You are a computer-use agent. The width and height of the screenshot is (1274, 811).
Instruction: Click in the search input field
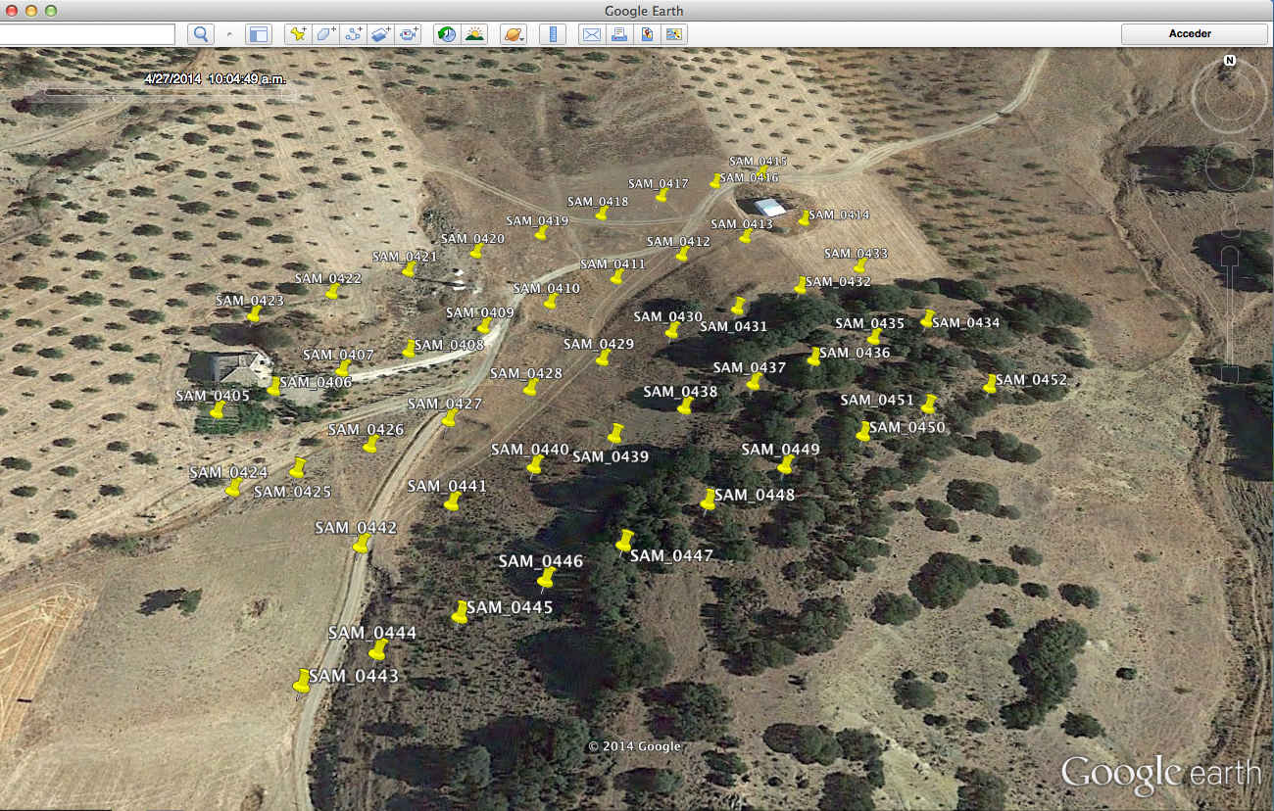[x=86, y=34]
